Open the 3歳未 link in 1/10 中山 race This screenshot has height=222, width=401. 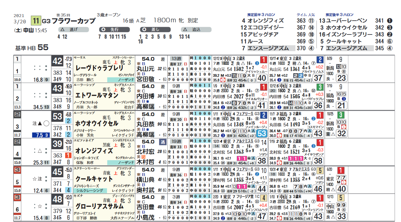[x=296, y=197]
